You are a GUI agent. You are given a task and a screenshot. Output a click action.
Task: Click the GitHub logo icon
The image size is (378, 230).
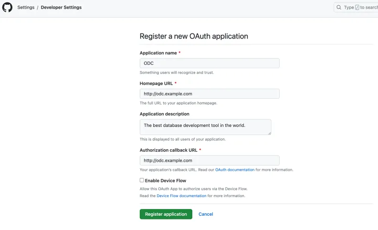coord(7,8)
